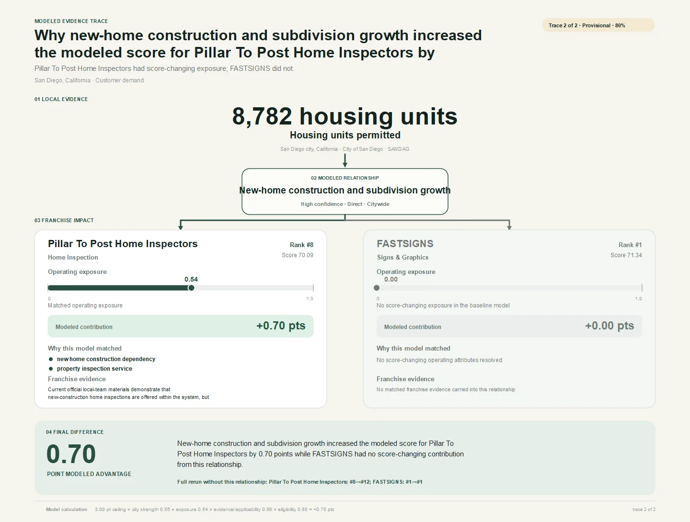This screenshot has width=690, height=522.
Task: Click the "01 LOCAL EVIDENCE" section label
Action: pos(61,99)
